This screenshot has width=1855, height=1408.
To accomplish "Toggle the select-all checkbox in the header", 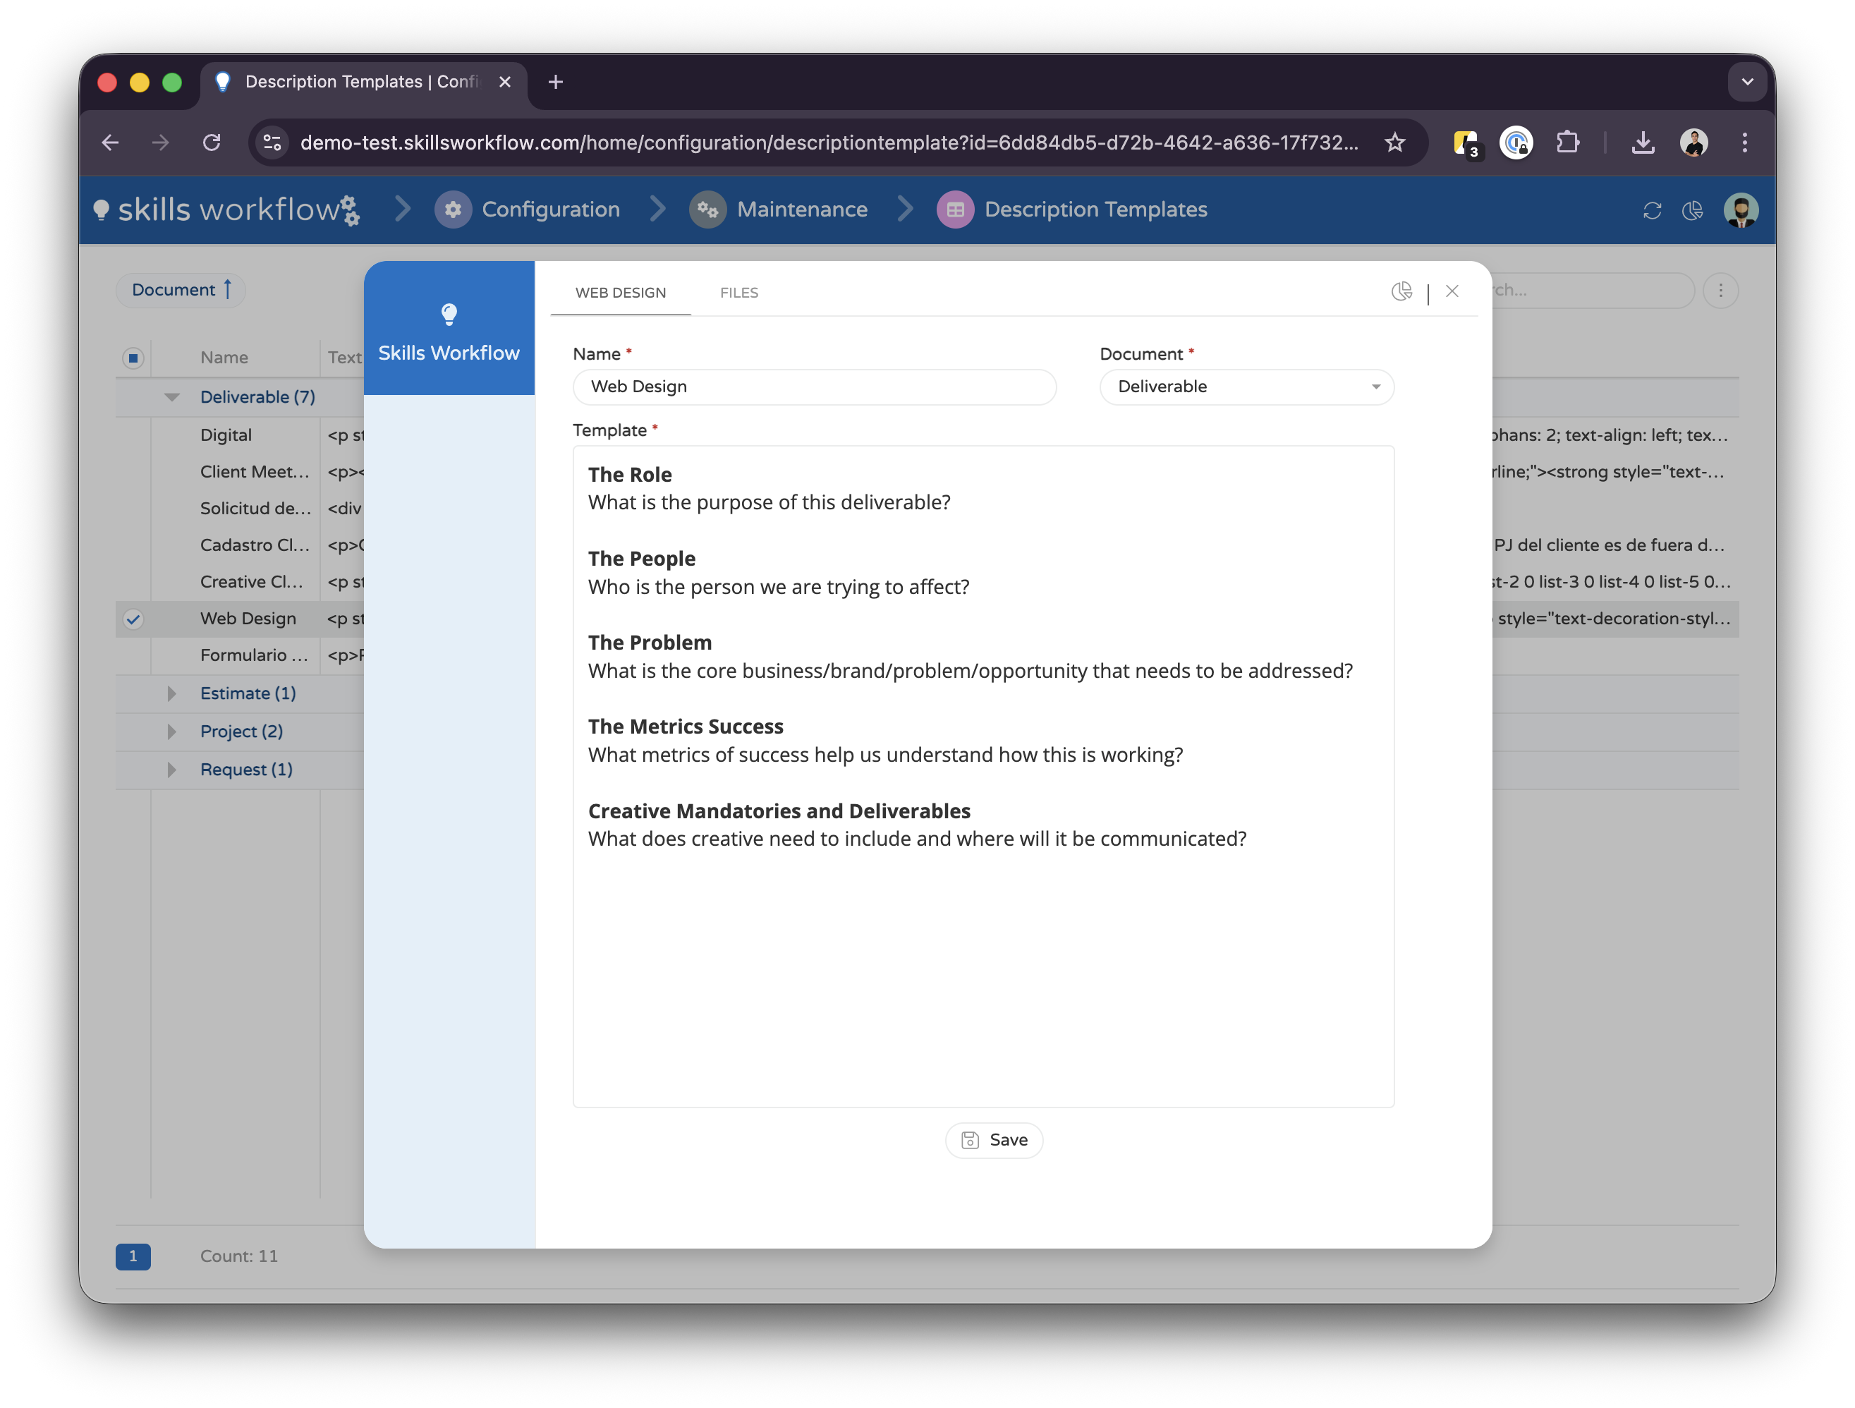I will [133, 358].
